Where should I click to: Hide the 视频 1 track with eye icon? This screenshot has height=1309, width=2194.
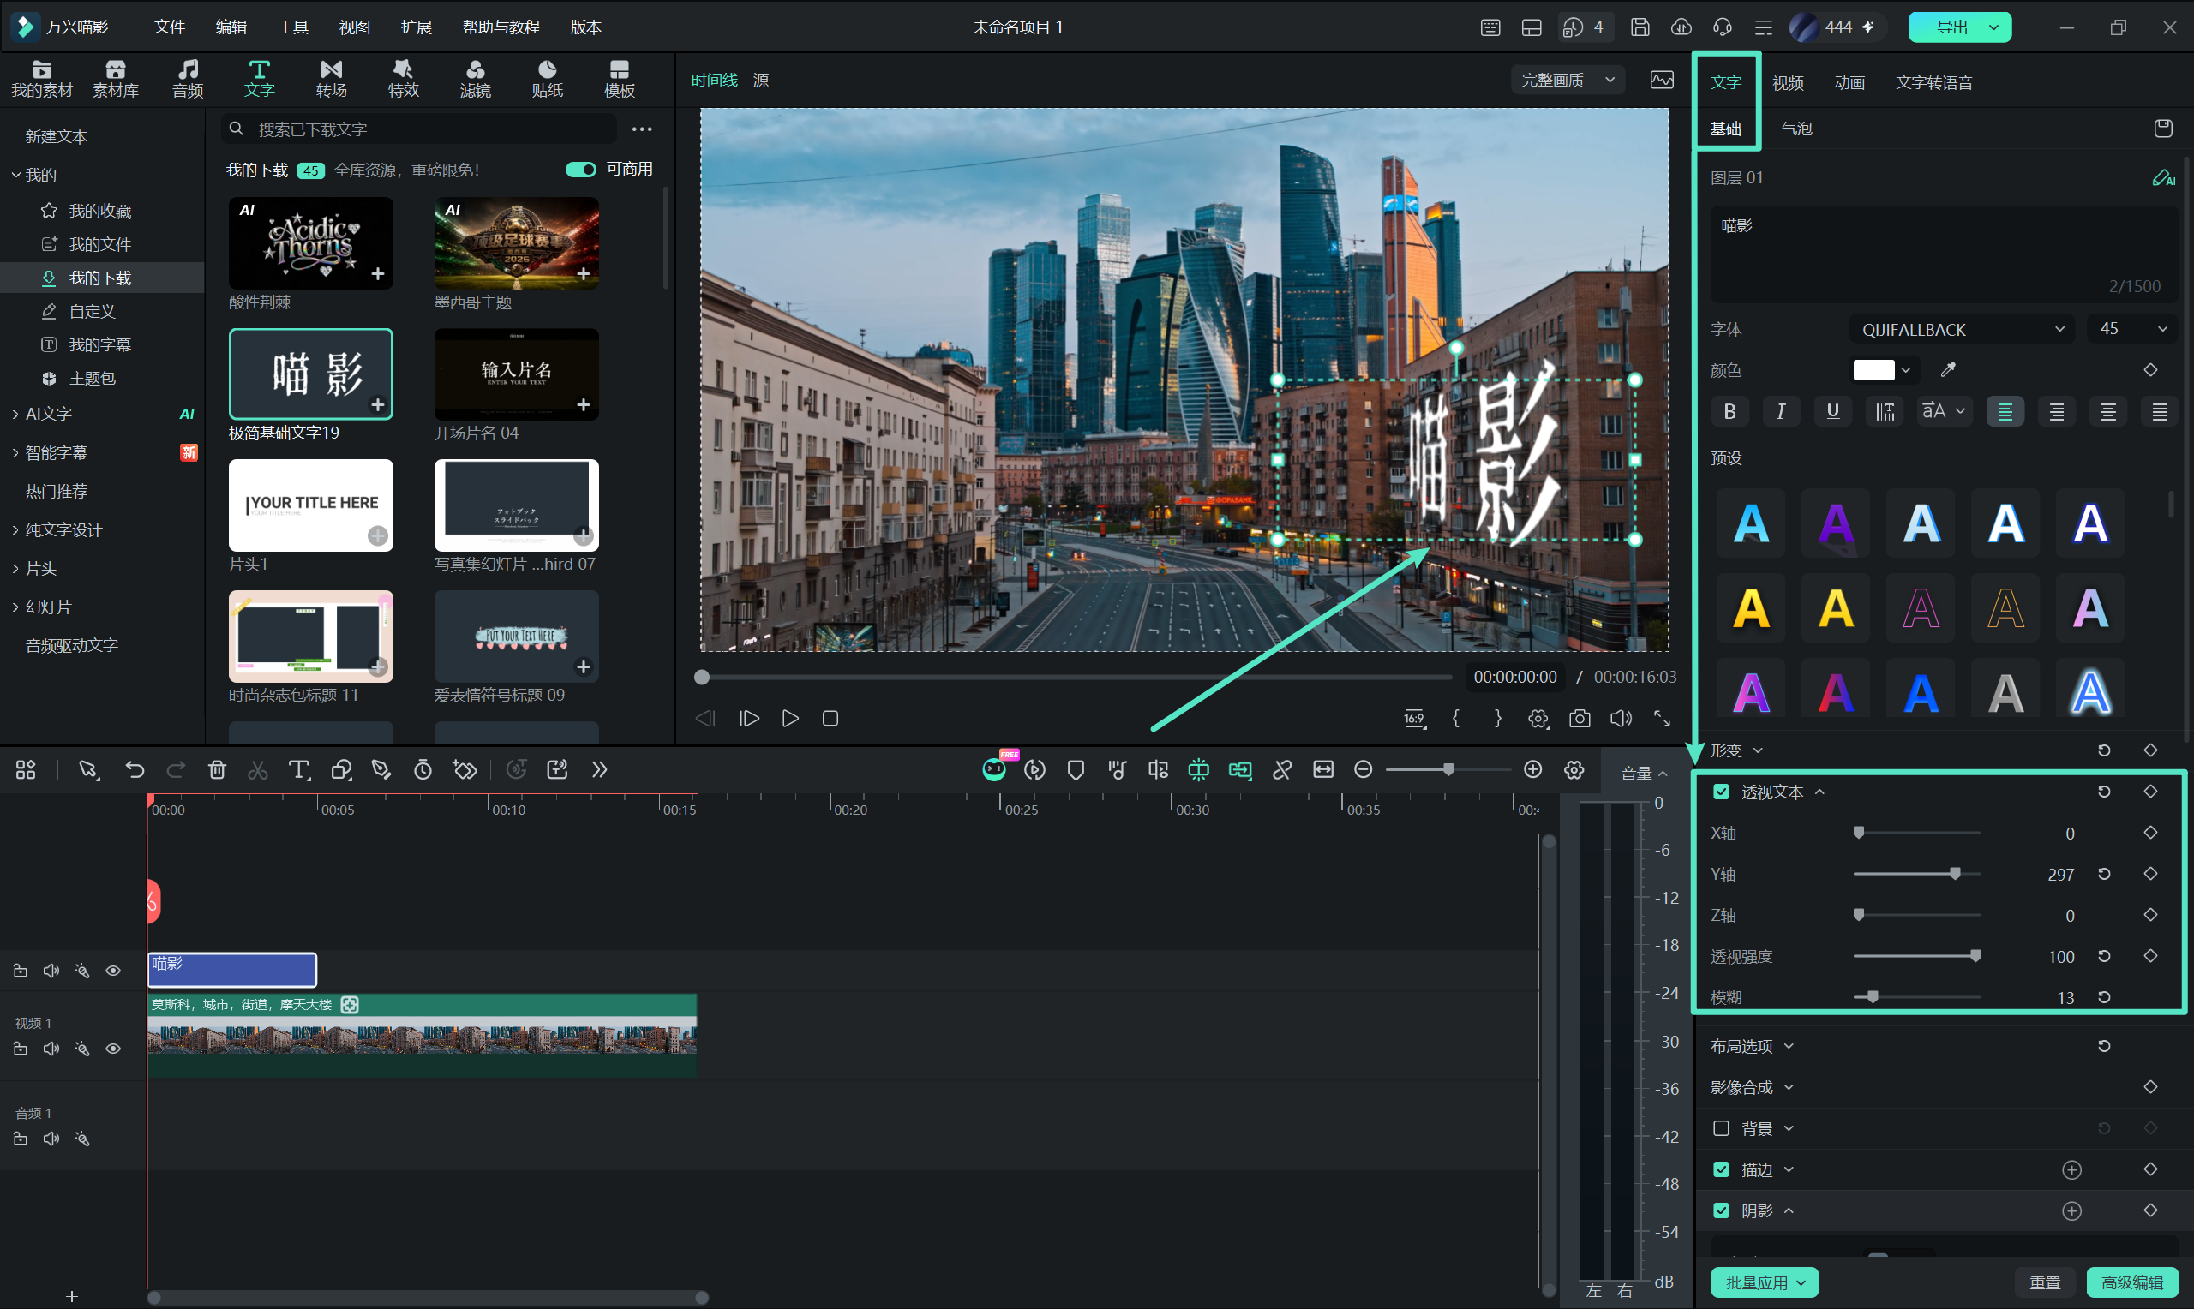click(x=113, y=1049)
